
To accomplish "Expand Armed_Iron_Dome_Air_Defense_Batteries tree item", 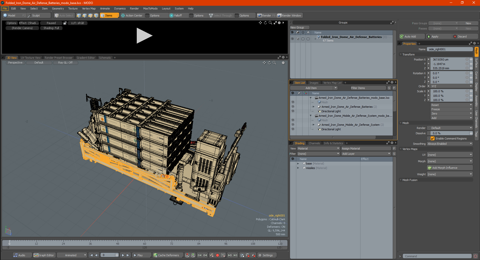I will (x=313, y=107).
